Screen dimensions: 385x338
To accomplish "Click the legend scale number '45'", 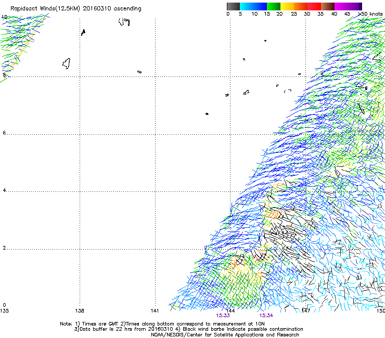I will 347,14.
